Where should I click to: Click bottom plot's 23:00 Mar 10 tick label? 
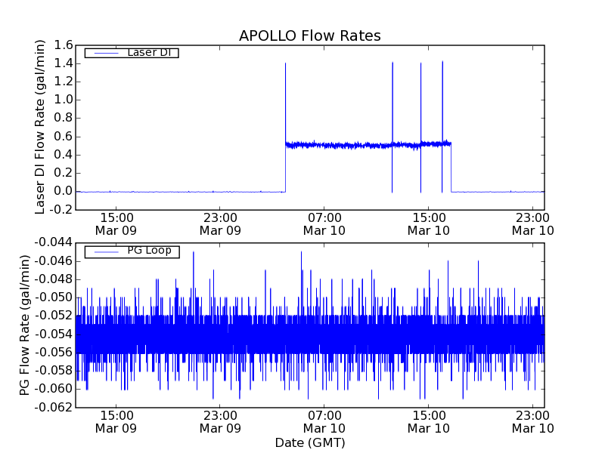(x=533, y=421)
